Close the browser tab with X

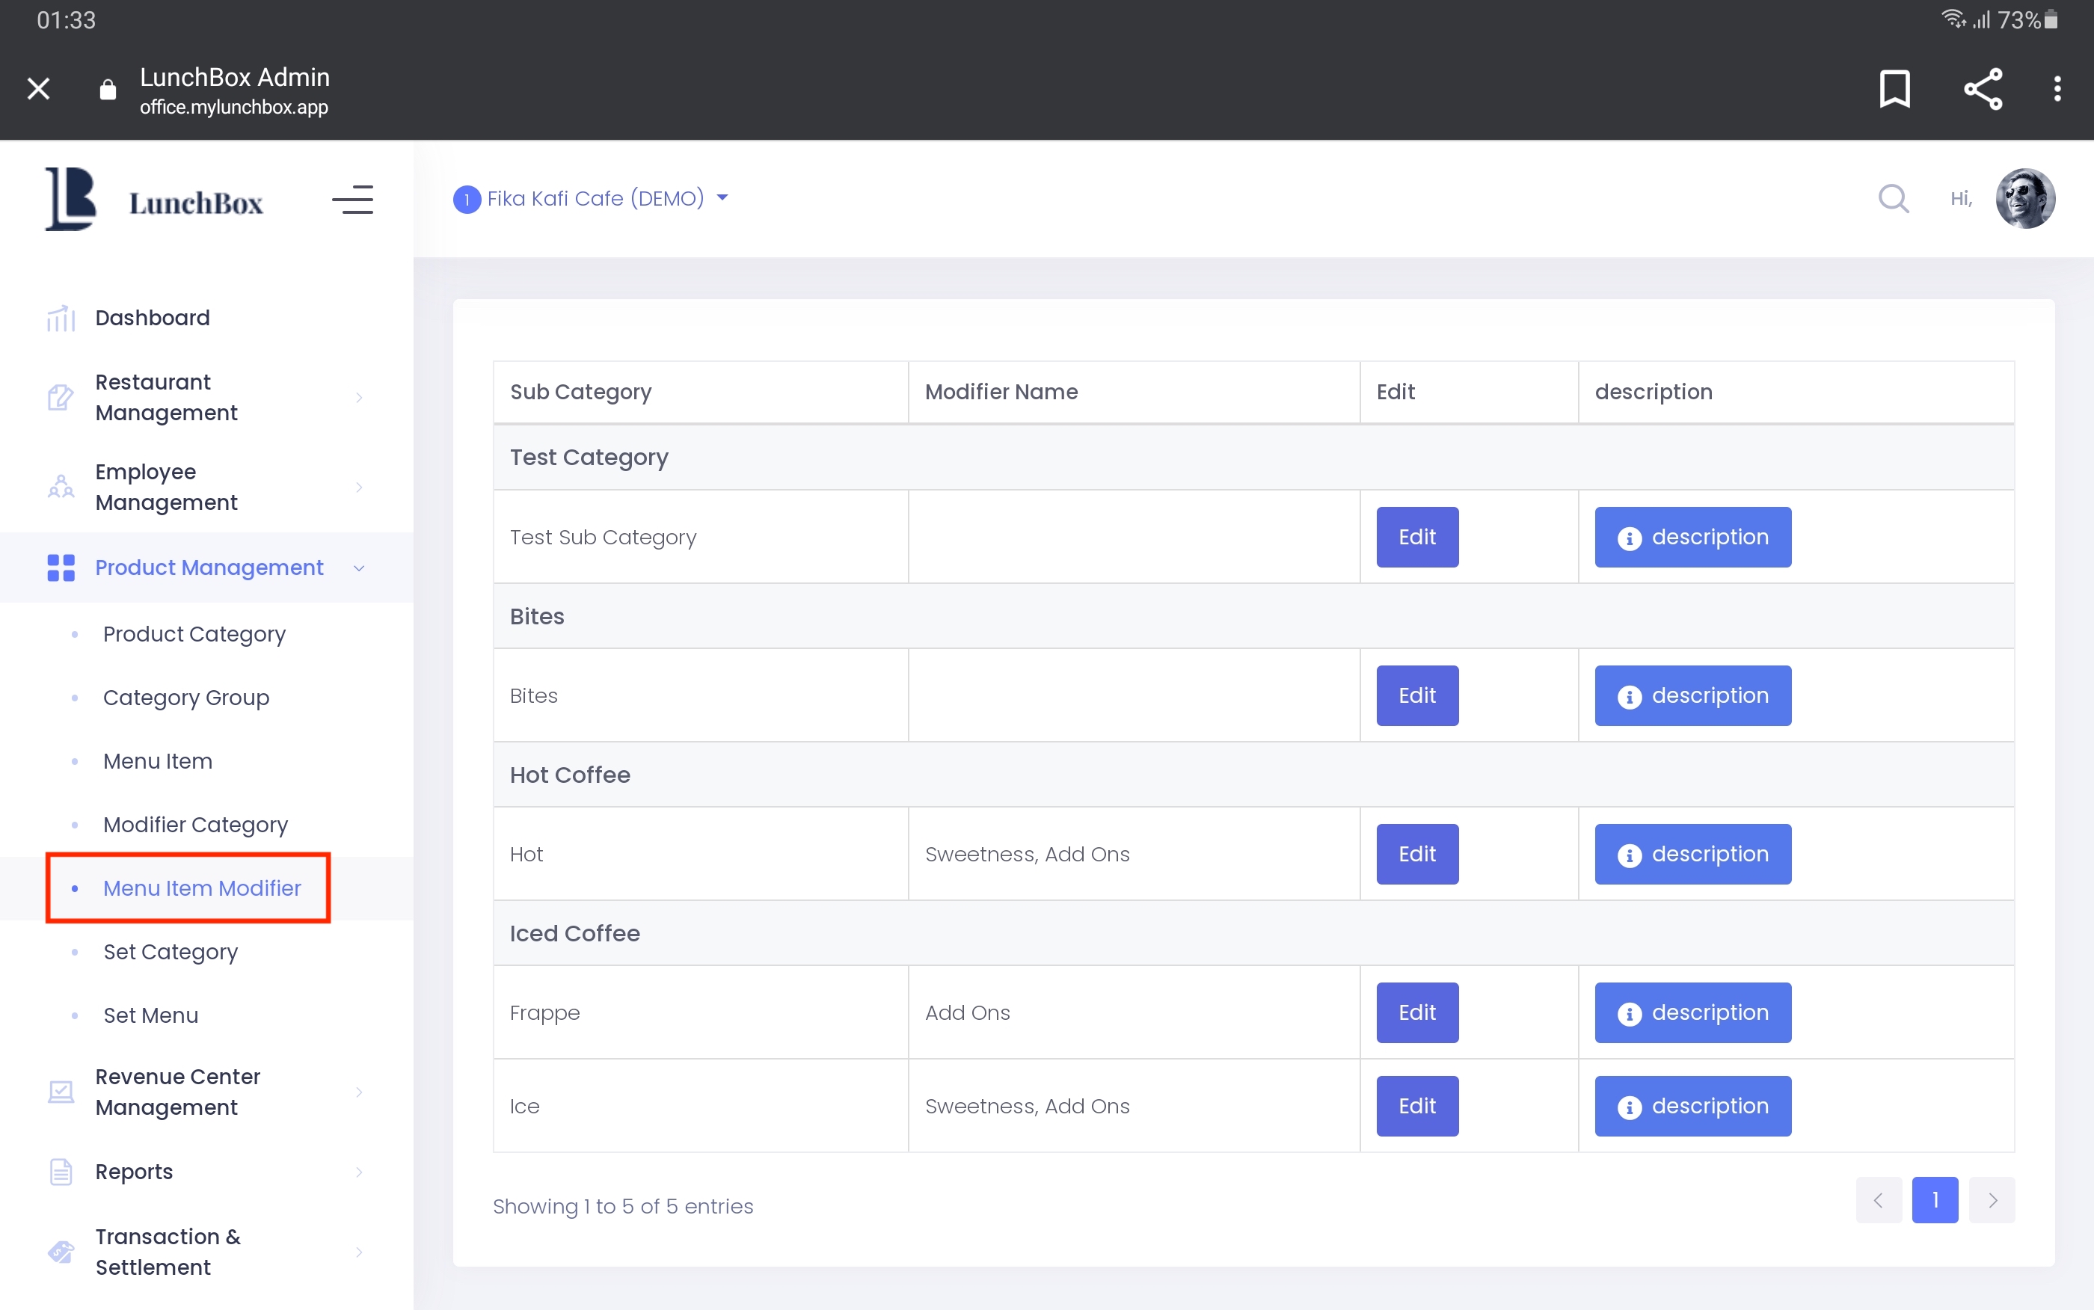[38, 88]
